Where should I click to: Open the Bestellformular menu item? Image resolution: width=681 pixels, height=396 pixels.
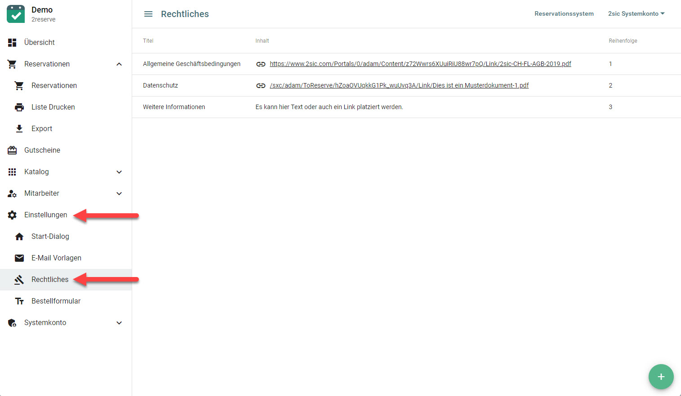(x=56, y=301)
